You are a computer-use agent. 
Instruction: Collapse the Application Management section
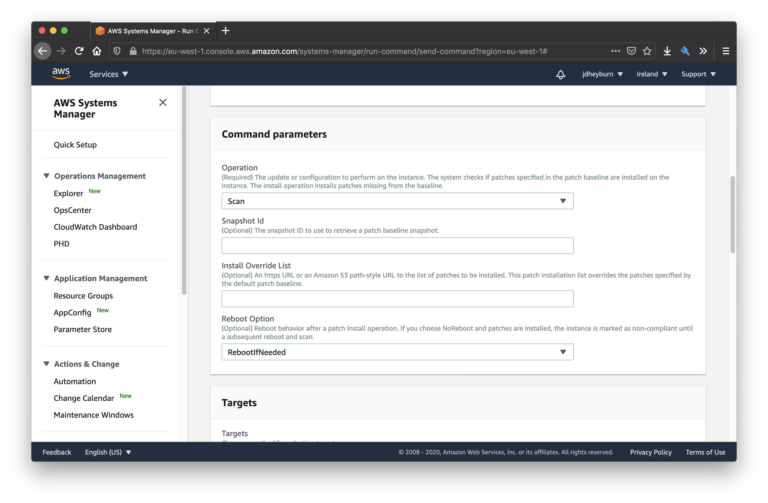coord(46,278)
